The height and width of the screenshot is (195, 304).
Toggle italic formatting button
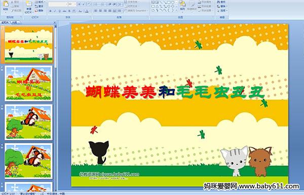coord(55,11)
